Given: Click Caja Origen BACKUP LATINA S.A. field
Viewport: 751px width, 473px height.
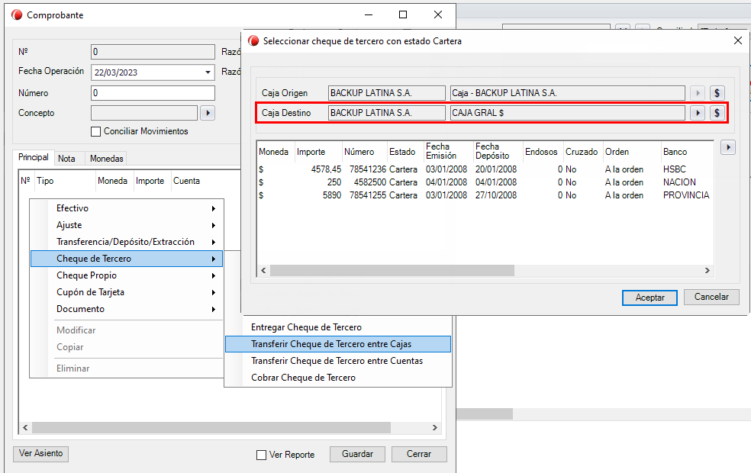Looking at the screenshot, I should [386, 93].
